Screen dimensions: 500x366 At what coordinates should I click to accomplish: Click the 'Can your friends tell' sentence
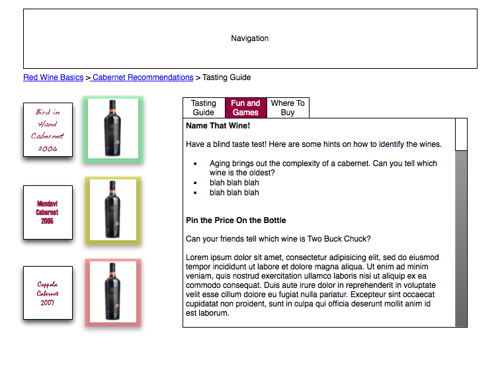click(x=278, y=239)
